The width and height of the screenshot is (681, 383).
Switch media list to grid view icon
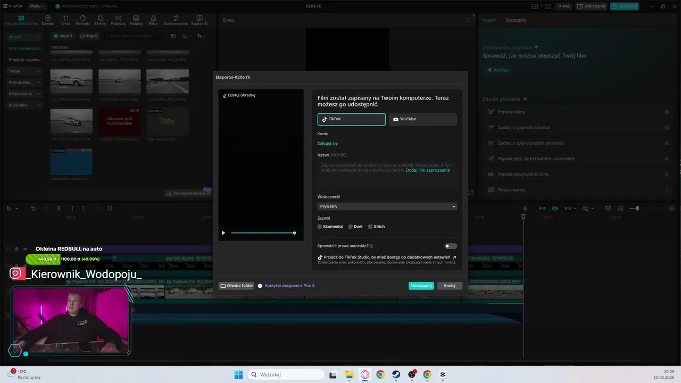173,36
